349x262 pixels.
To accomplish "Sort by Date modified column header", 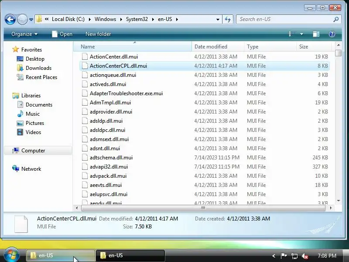I will pos(218,47).
